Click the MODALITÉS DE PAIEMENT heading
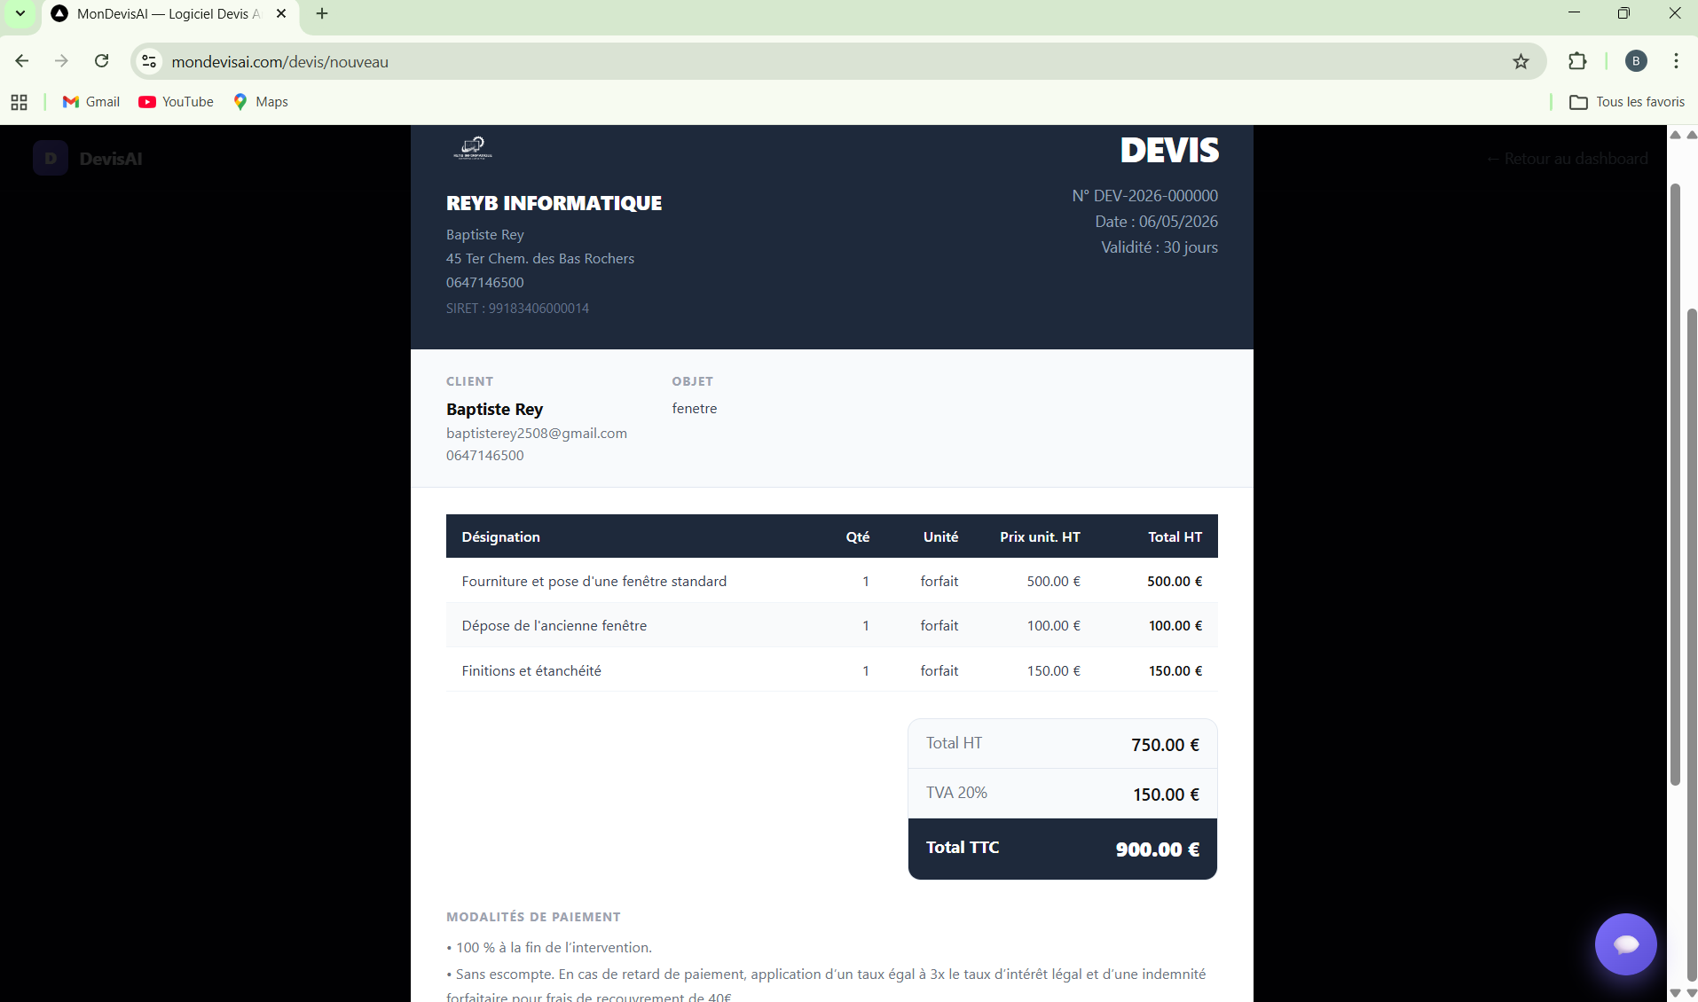The image size is (1698, 1002). tap(533, 917)
